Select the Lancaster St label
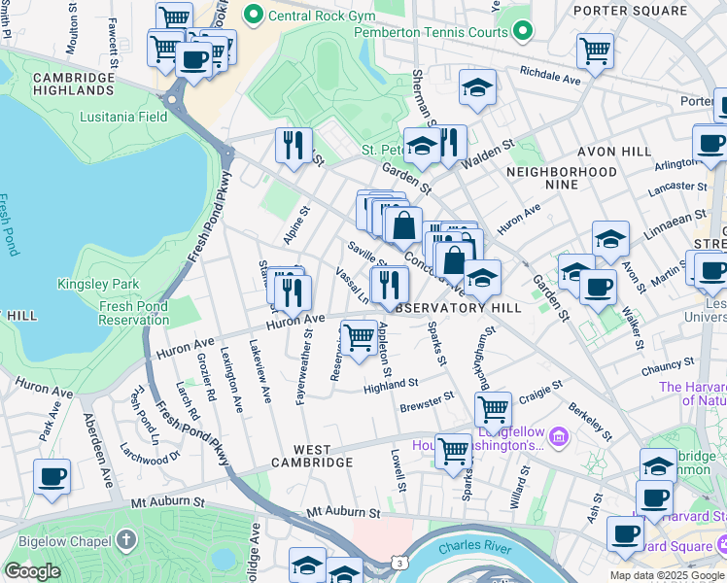This screenshot has width=727, height=583. pyautogui.click(x=677, y=189)
